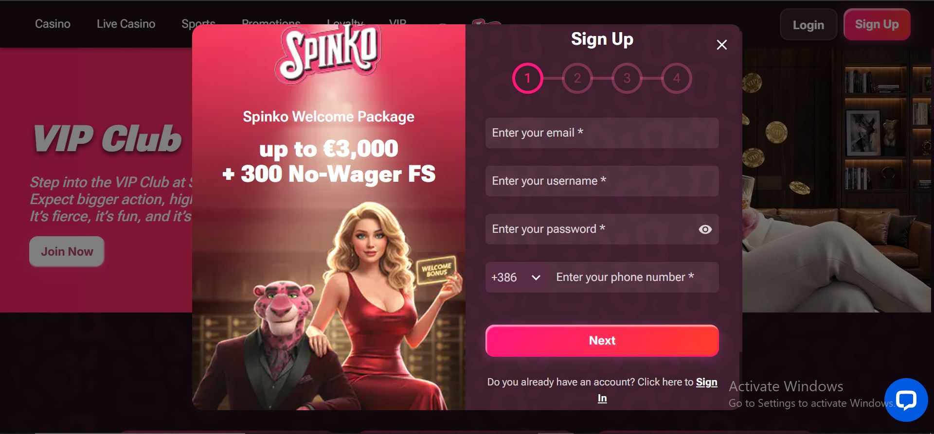Select step 1 circle indicator
The height and width of the screenshot is (434, 934).
coord(527,78)
